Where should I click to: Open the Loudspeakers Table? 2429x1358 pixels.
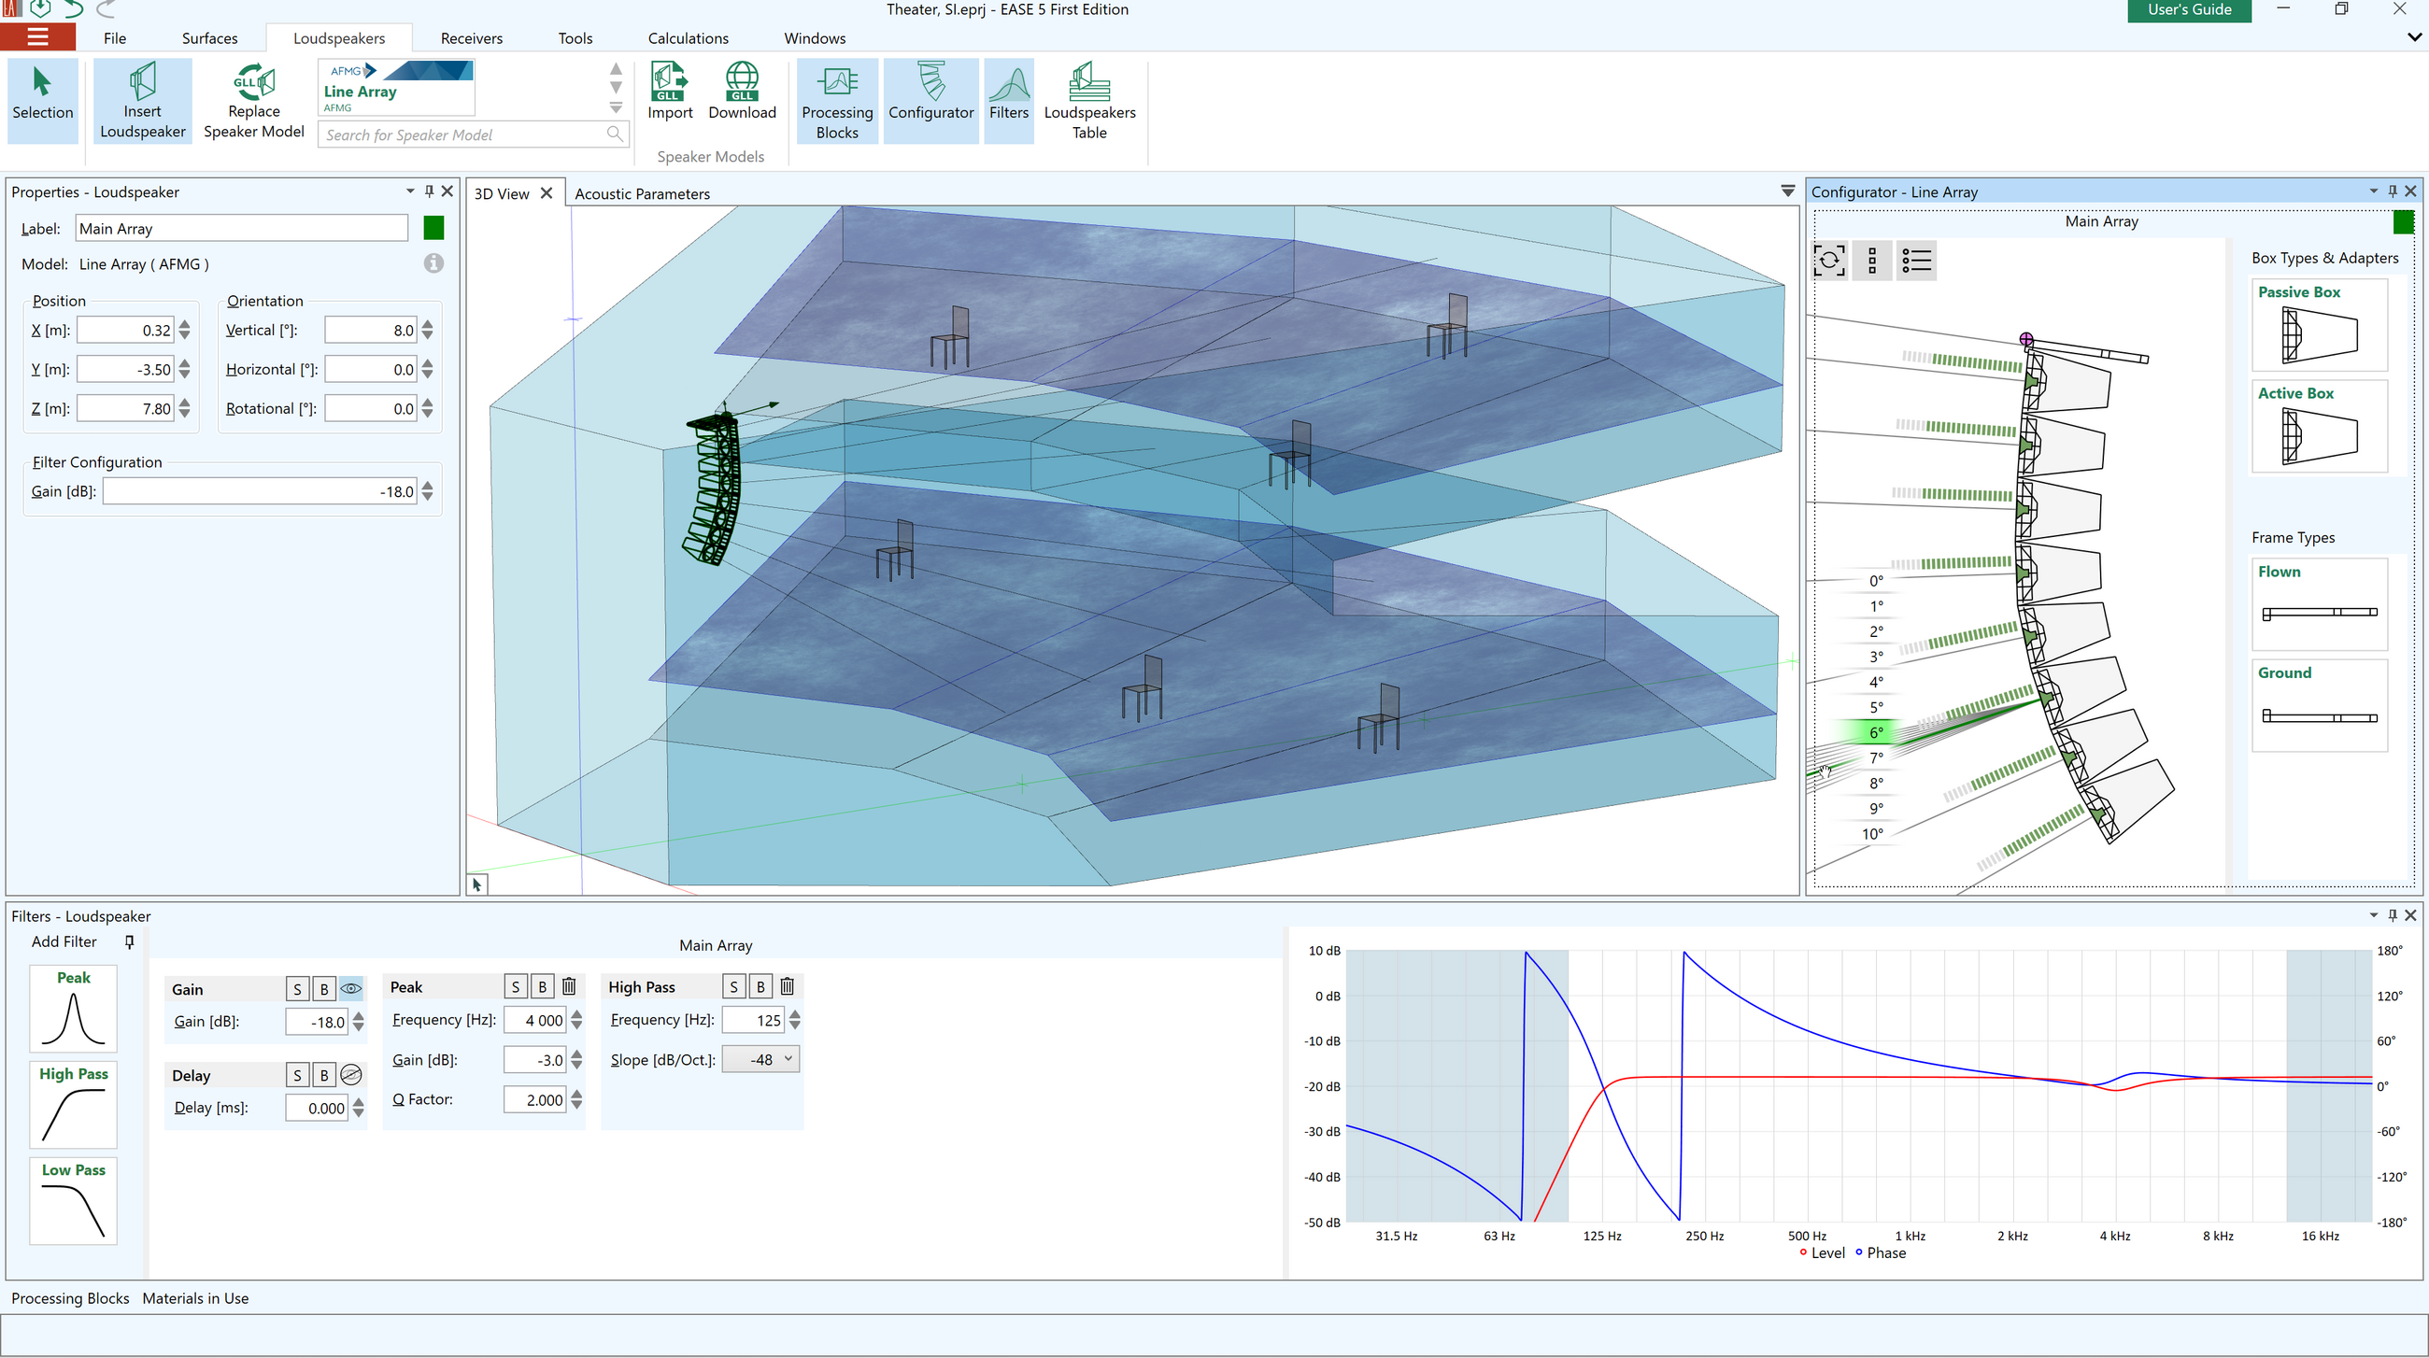pyautogui.click(x=1089, y=100)
